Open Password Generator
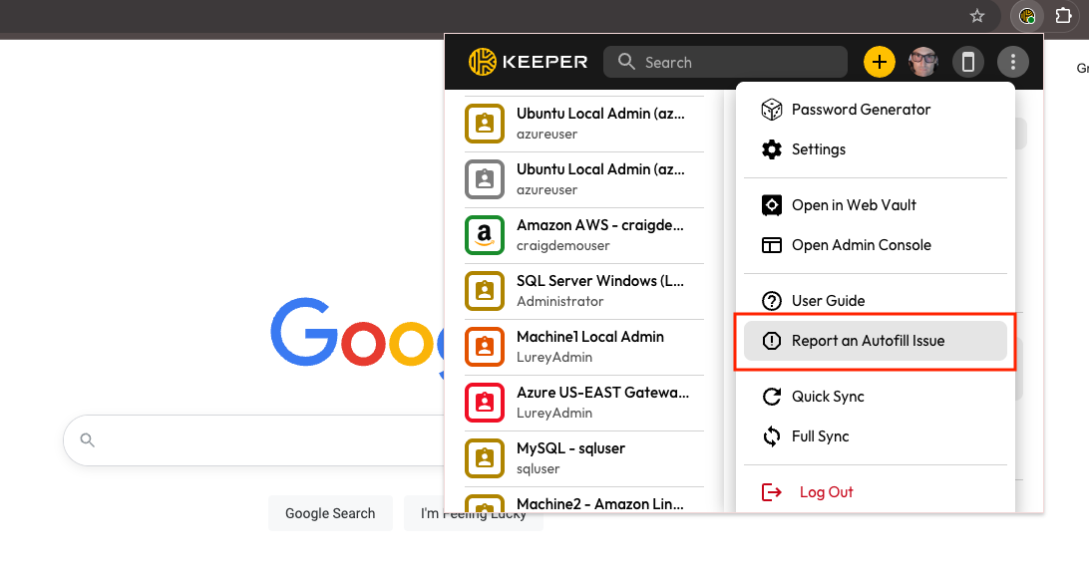The width and height of the screenshot is (1089, 573). pyautogui.click(x=861, y=110)
